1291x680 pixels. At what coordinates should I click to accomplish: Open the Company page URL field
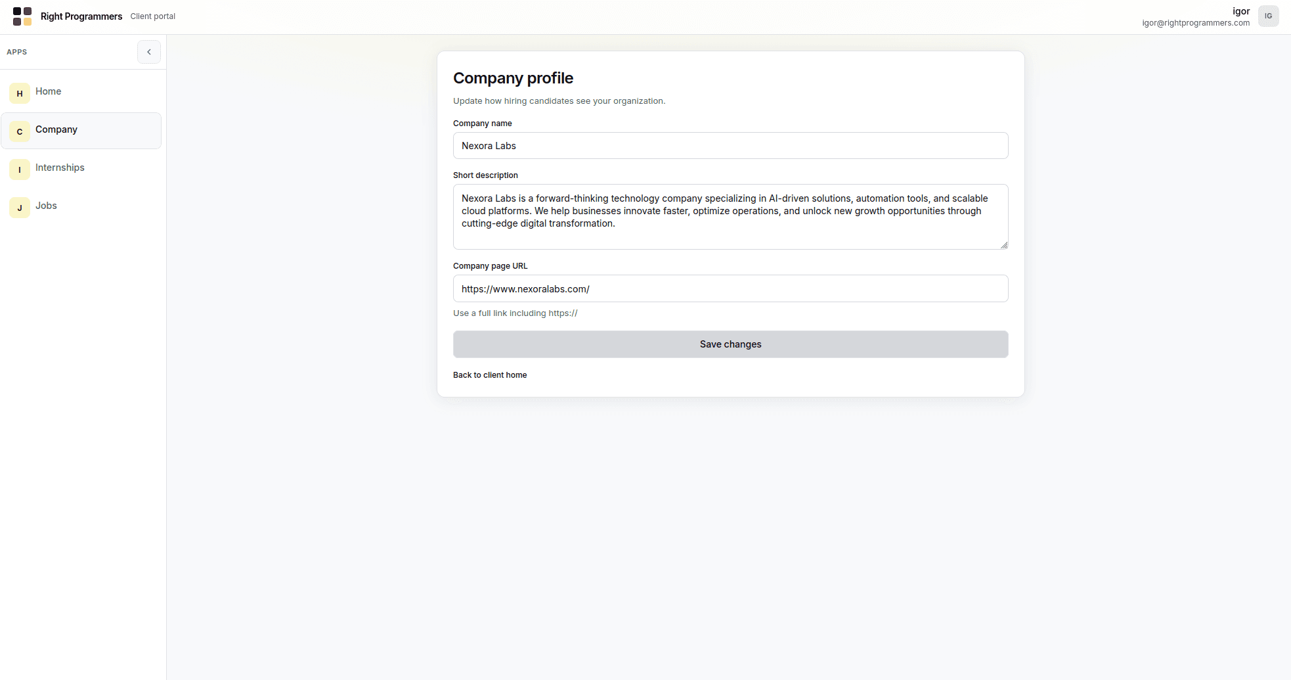pyautogui.click(x=730, y=288)
